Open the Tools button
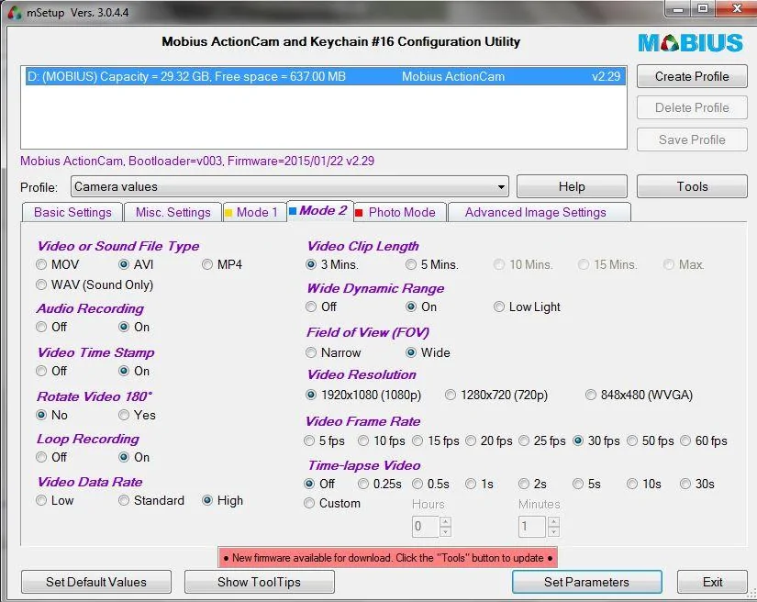This screenshot has width=757, height=602. tap(692, 187)
